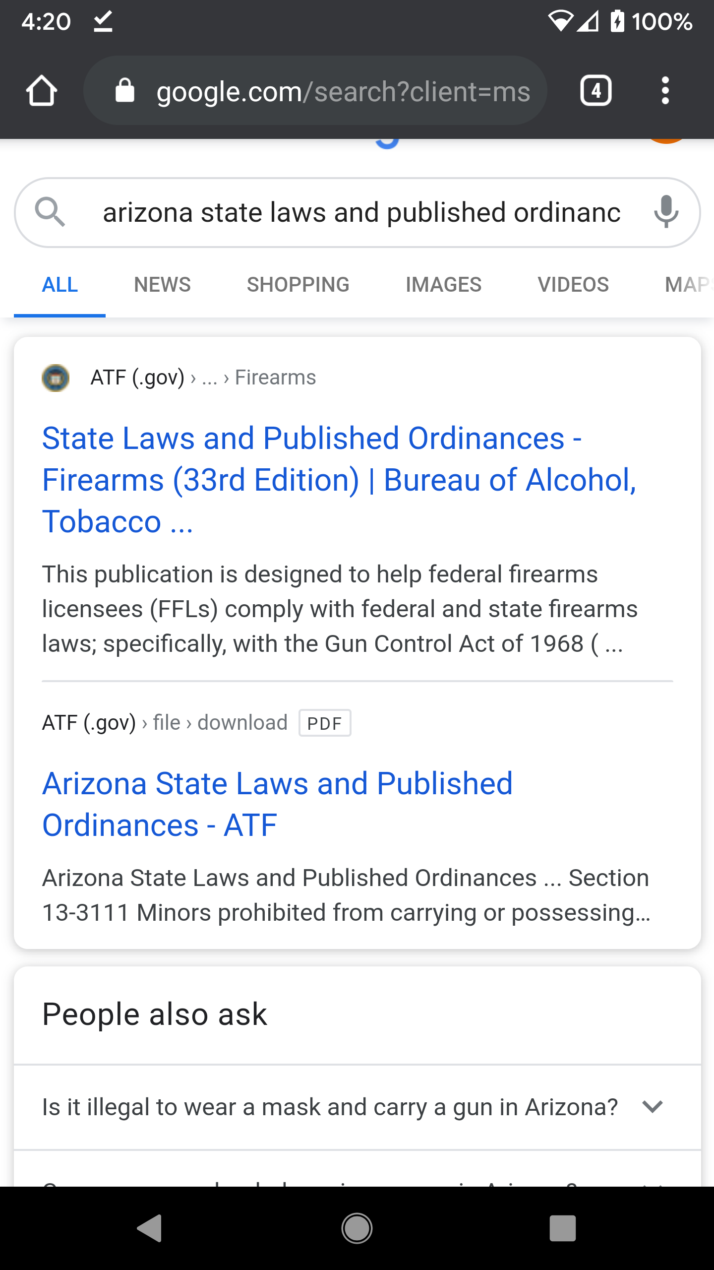Tap the magnifier icon in search box
The image size is (714, 1270).
[x=50, y=212]
